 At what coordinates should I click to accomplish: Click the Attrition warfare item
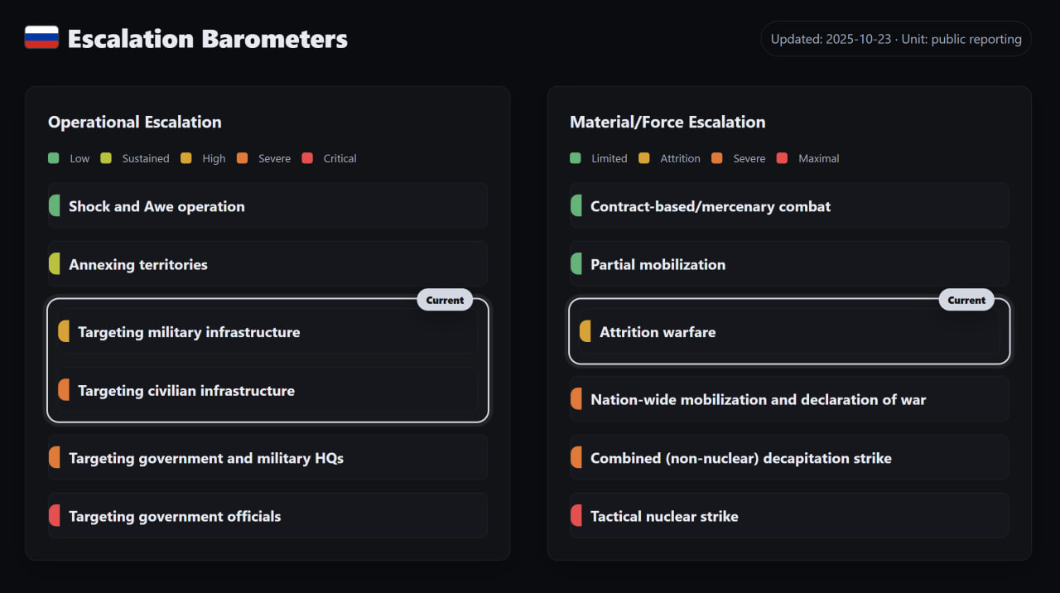pyautogui.click(x=788, y=332)
